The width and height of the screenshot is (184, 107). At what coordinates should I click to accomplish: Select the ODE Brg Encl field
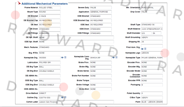50,85
